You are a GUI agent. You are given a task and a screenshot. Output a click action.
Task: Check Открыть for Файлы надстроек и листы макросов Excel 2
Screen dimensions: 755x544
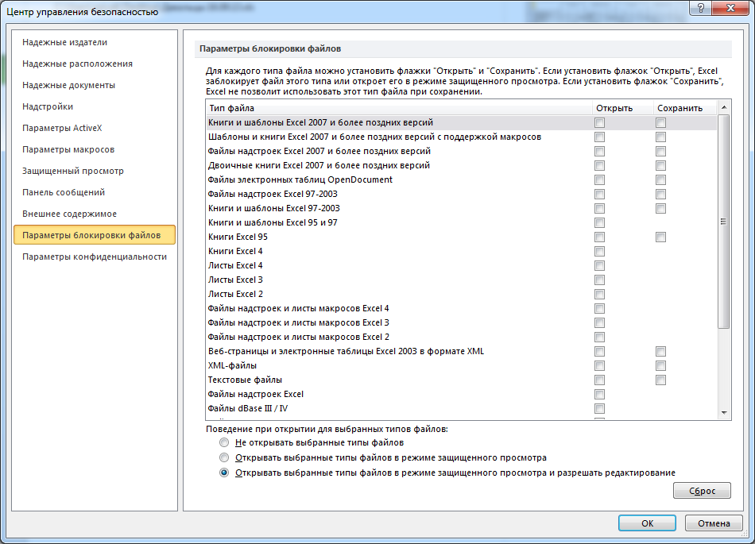(599, 338)
